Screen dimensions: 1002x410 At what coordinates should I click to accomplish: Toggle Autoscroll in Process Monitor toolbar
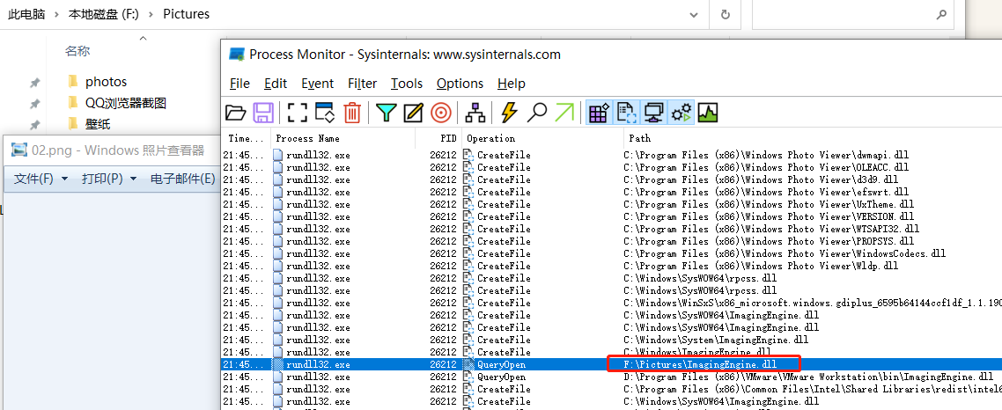pos(325,113)
